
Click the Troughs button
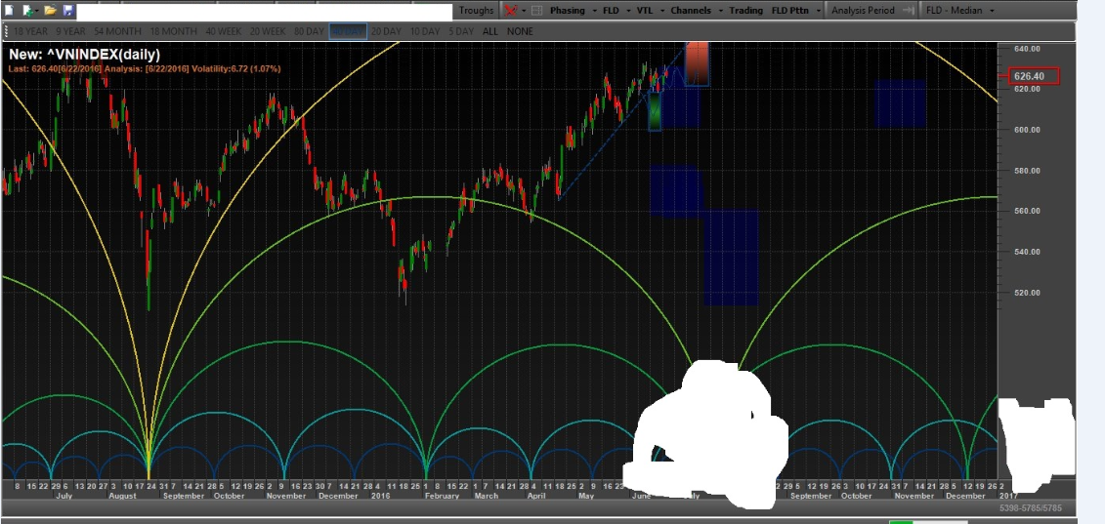coord(477,11)
